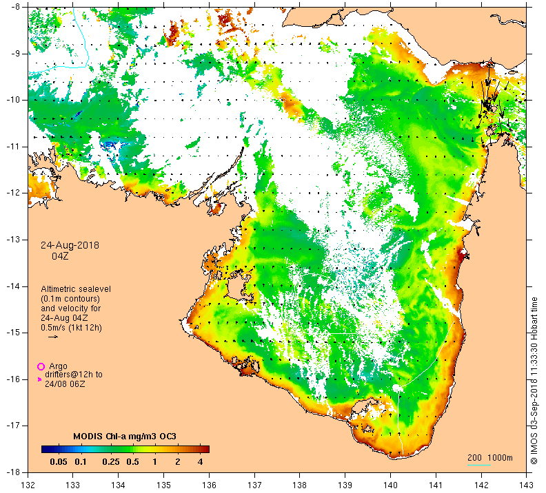
Task: Click the 04Z time label under the date
Action: [x=60, y=257]
